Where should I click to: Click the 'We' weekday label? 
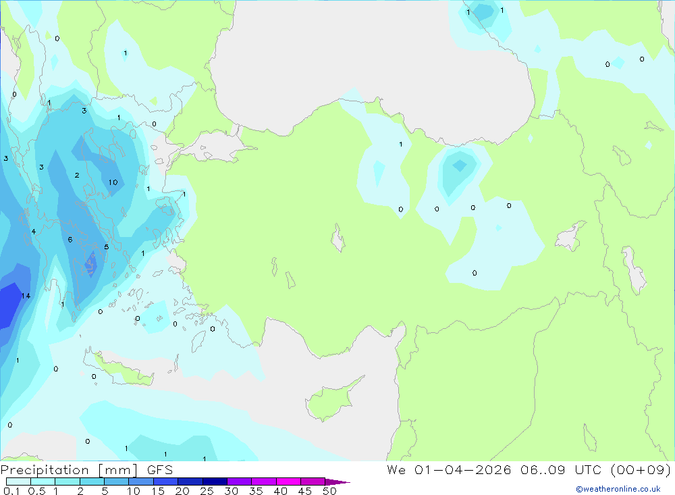(x=396, y=469)
